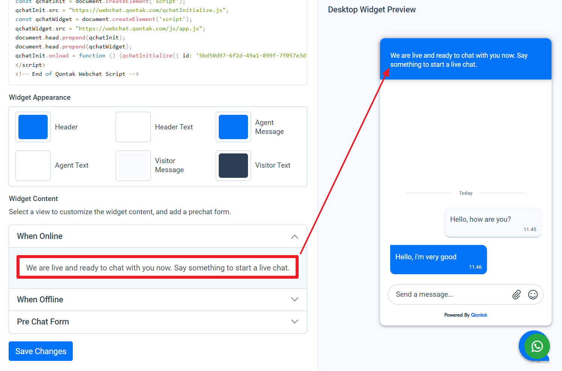Edit the online greeting message field
The height and width of the screenshot is (371, 562).
tap(158, 267)
